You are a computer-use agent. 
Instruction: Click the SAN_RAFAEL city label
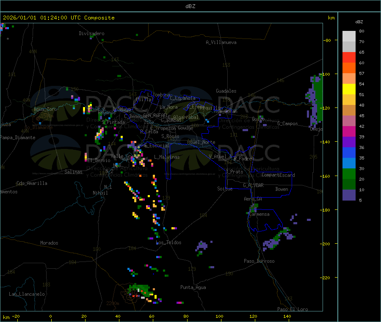pyautogui.click(x=155, y=116)
